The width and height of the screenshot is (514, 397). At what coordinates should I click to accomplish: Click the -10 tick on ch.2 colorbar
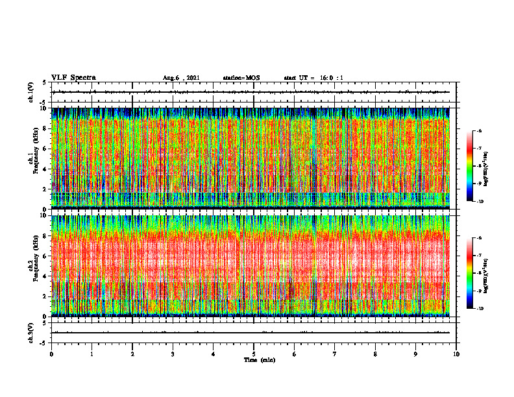tap(480, 309)
